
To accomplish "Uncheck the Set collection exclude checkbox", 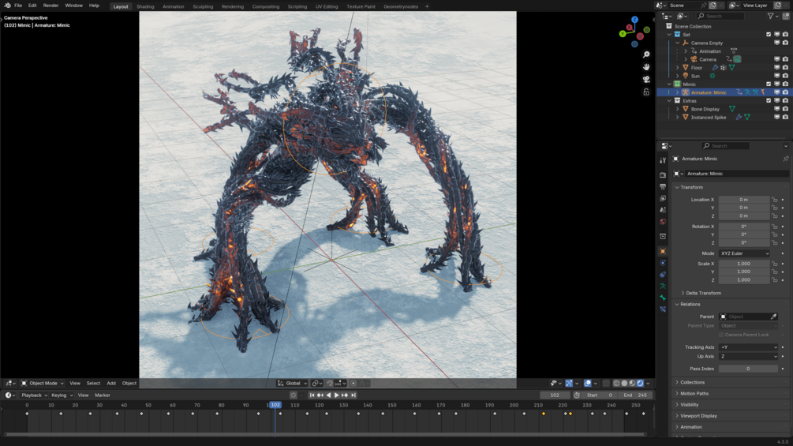I will (769, 35).
